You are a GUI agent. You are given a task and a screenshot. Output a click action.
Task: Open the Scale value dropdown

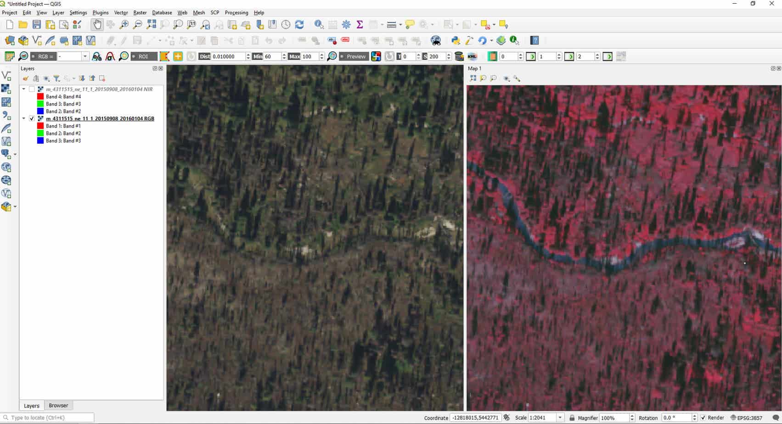coord(560,418)
